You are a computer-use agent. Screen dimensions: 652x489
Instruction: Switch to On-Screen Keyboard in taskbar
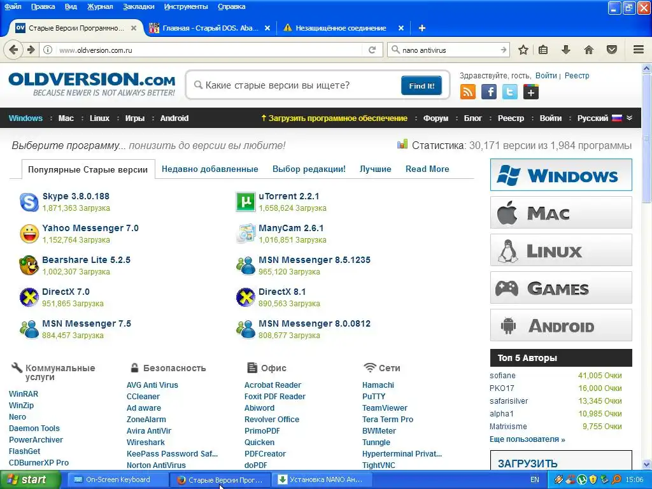tap(117, 479)
